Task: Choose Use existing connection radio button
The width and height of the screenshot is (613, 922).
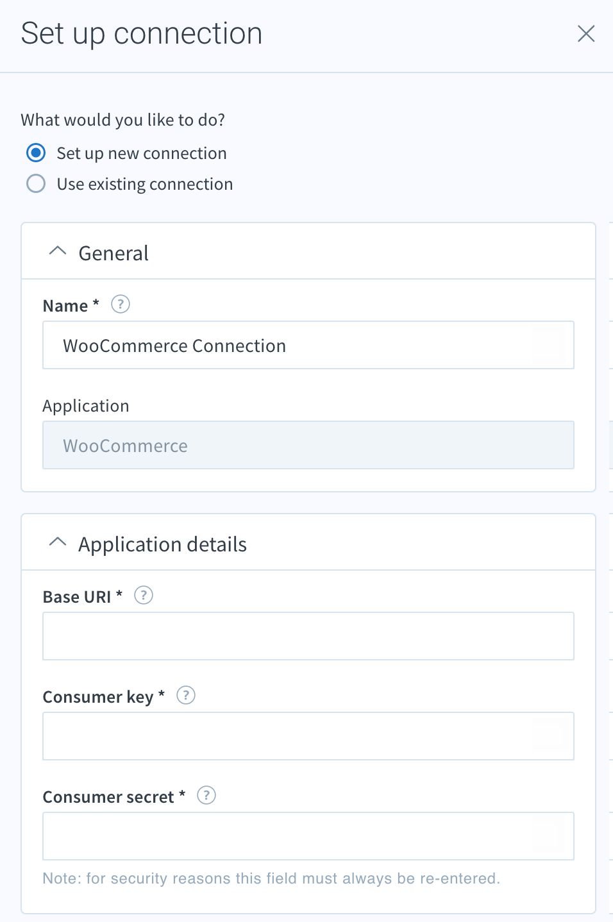Action: click(36, 183)
